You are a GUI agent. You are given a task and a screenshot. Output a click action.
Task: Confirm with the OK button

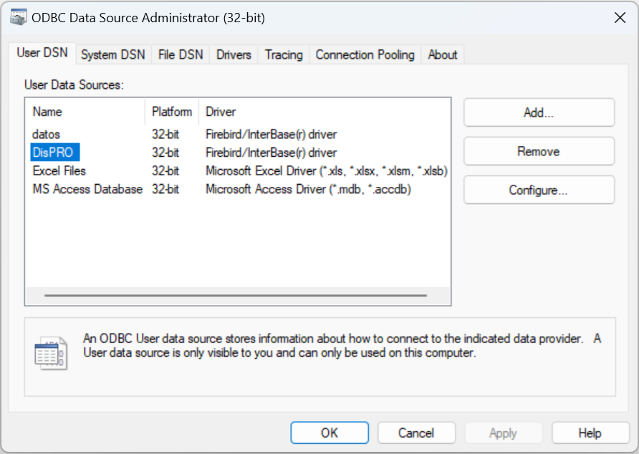pyautogui.click(x=330, y=433)
